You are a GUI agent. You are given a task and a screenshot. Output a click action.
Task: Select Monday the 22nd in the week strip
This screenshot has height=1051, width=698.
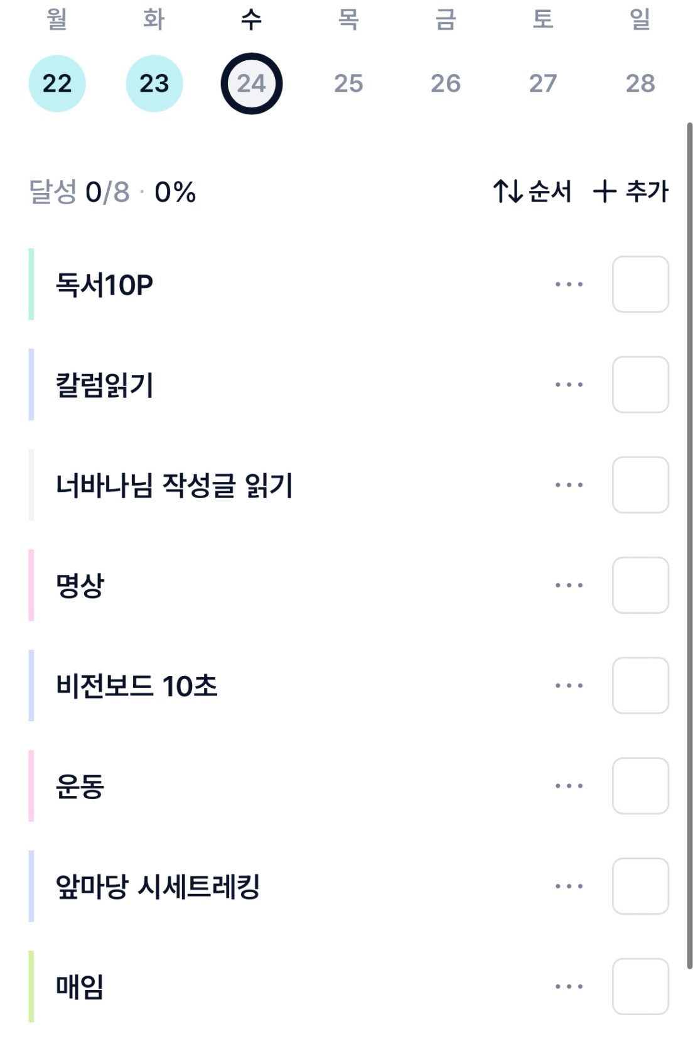pos(57,84)
